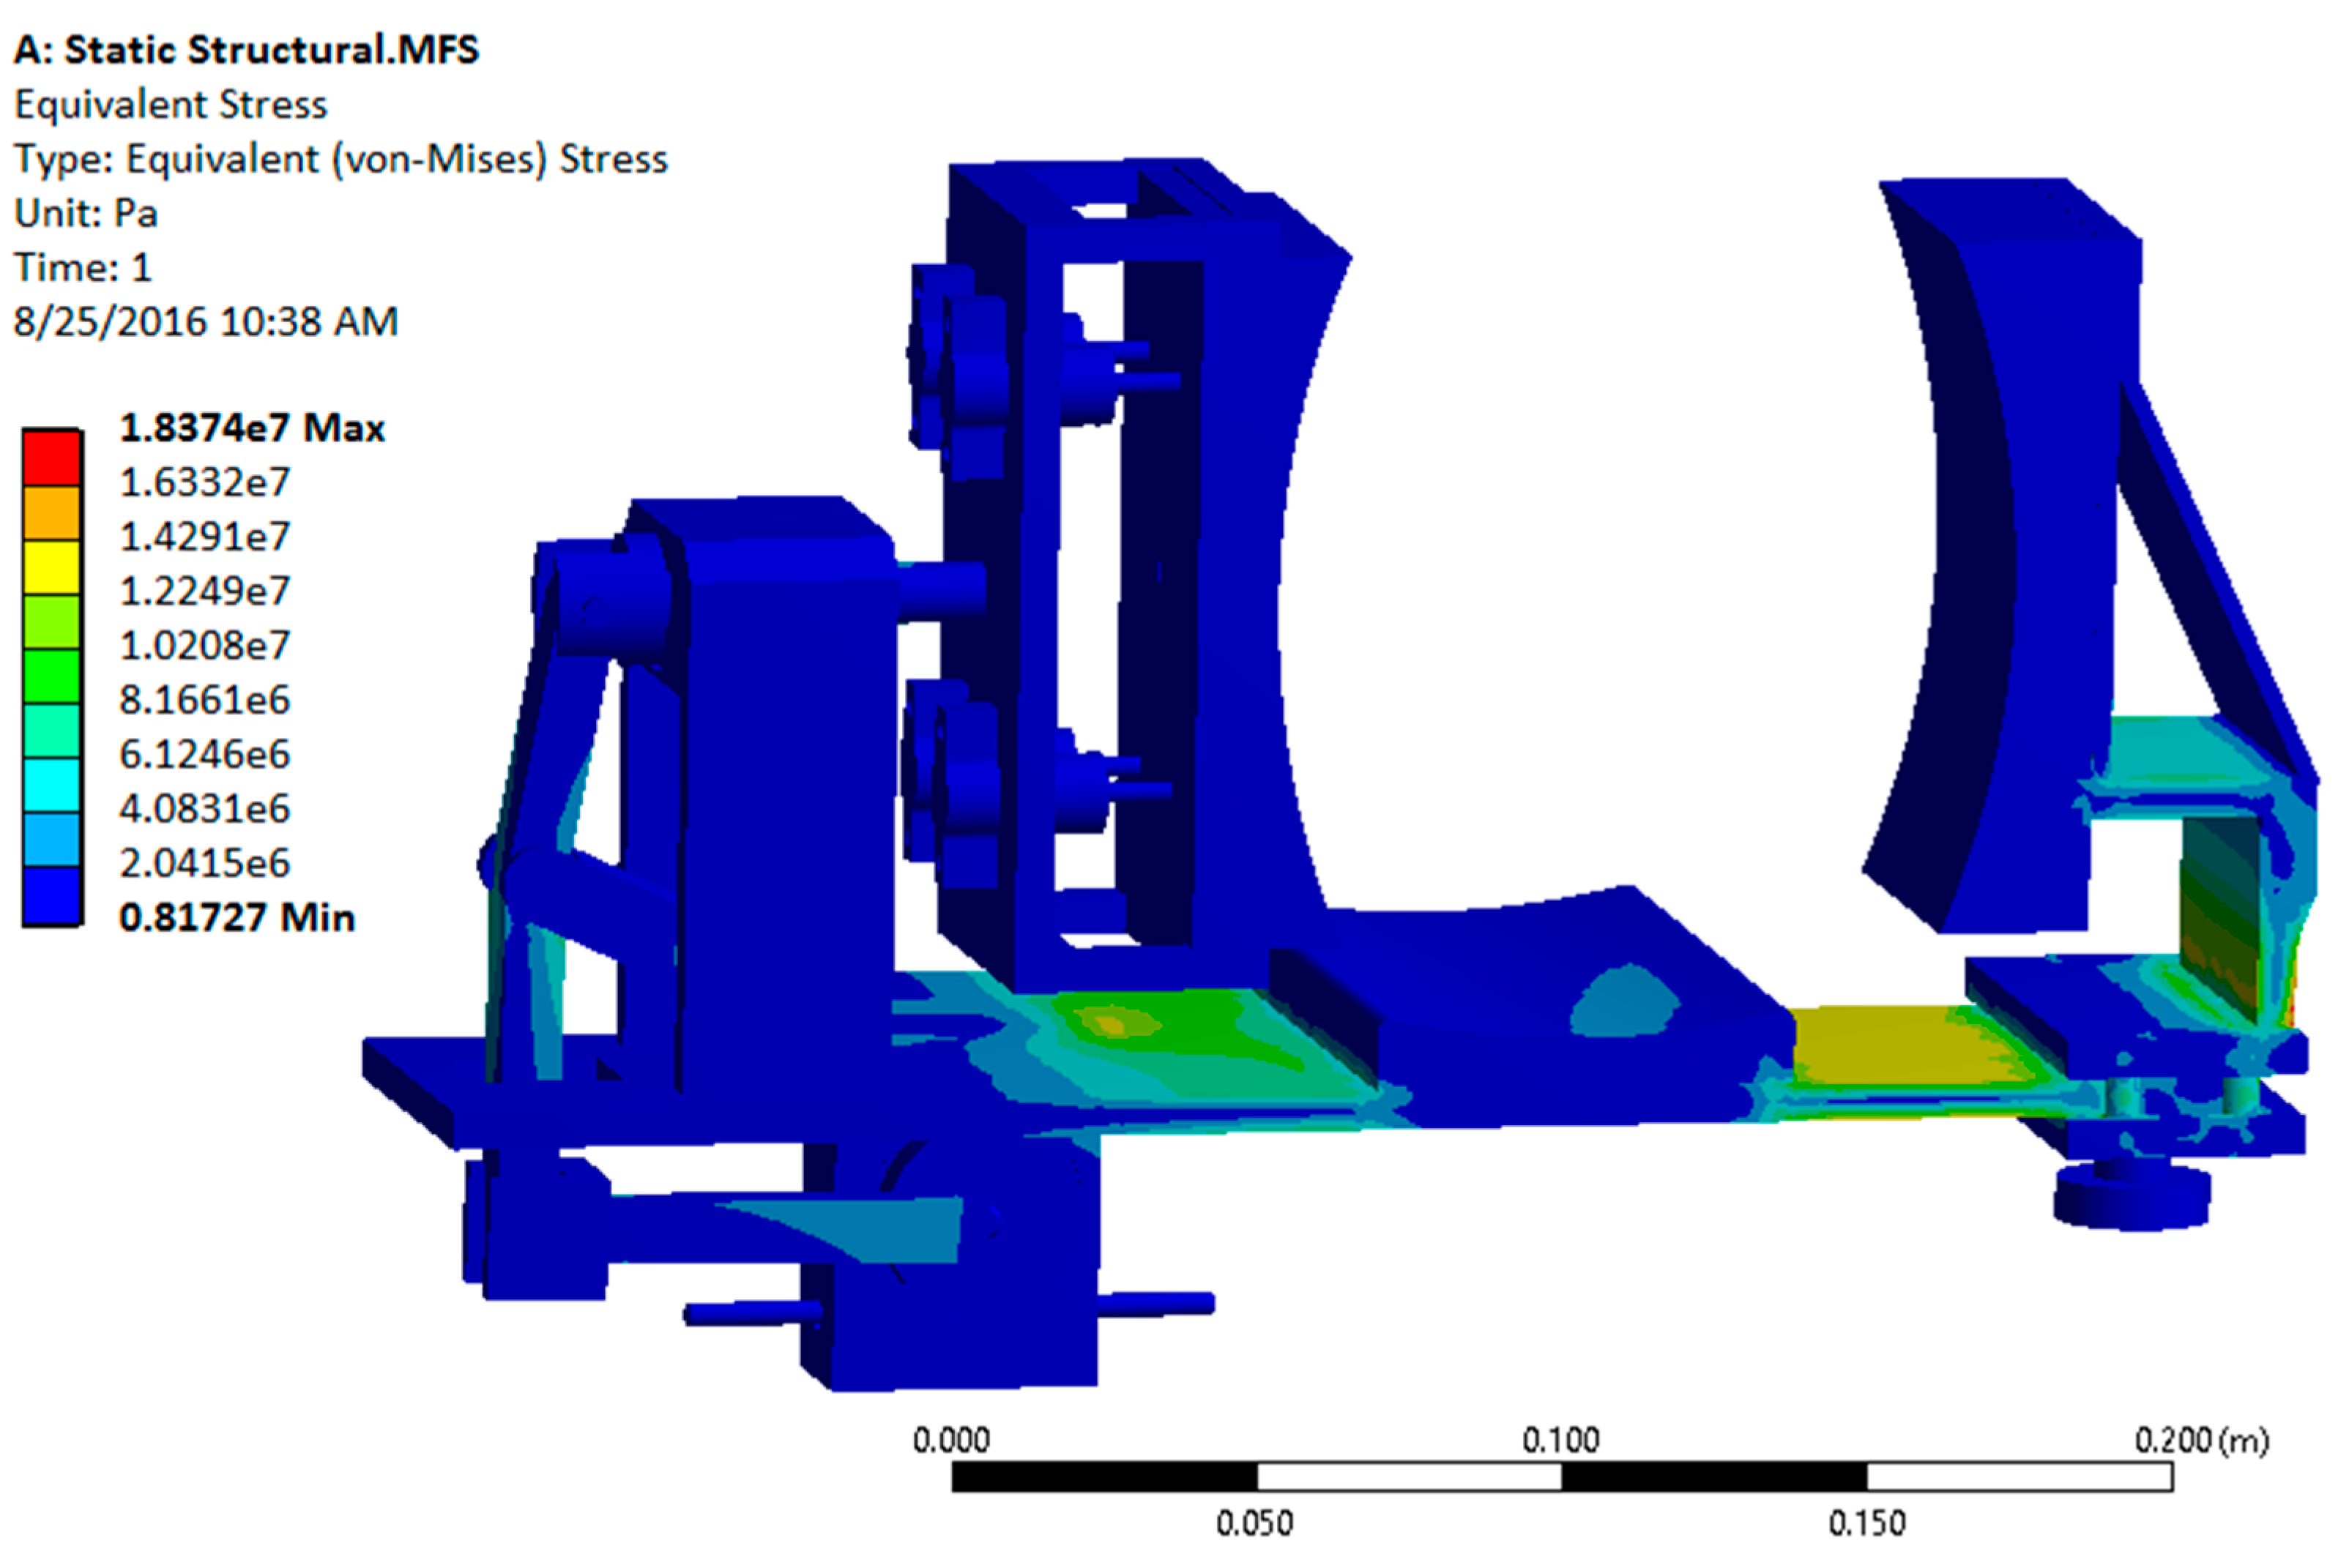Click the cyan legend color band
Image resolution: width=2349 pixels, height=1568 pixels.
(52, 785)
